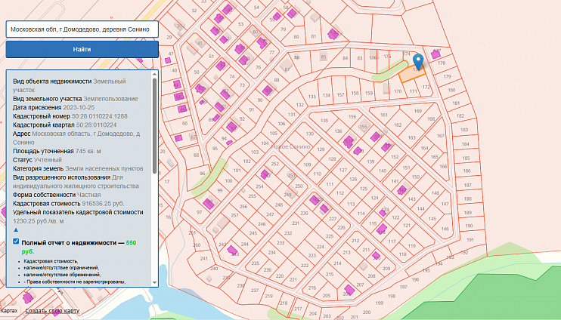The height and width of the screenshot is (320, 561).
Task: Select the highlighted orange parcel under the pin
Action: click(x=412, y=74)
